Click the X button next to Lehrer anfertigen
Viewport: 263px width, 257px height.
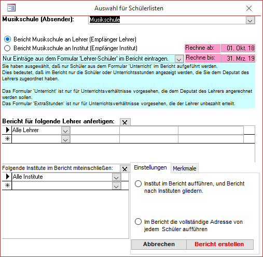point(125,122)
